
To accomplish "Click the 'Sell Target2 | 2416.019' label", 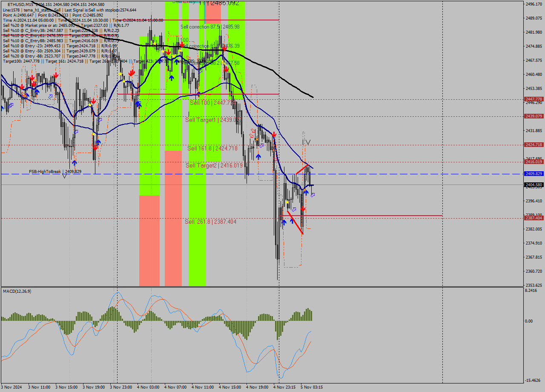I will (214, 165).
